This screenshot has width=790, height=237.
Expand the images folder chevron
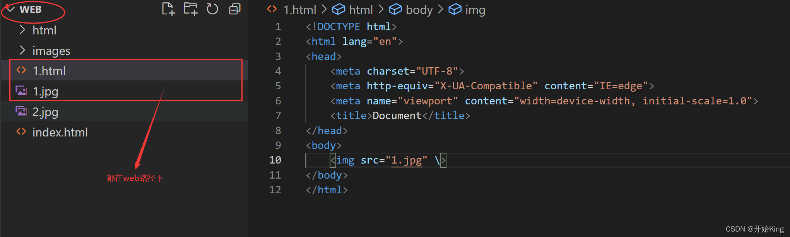coord(22,51)
